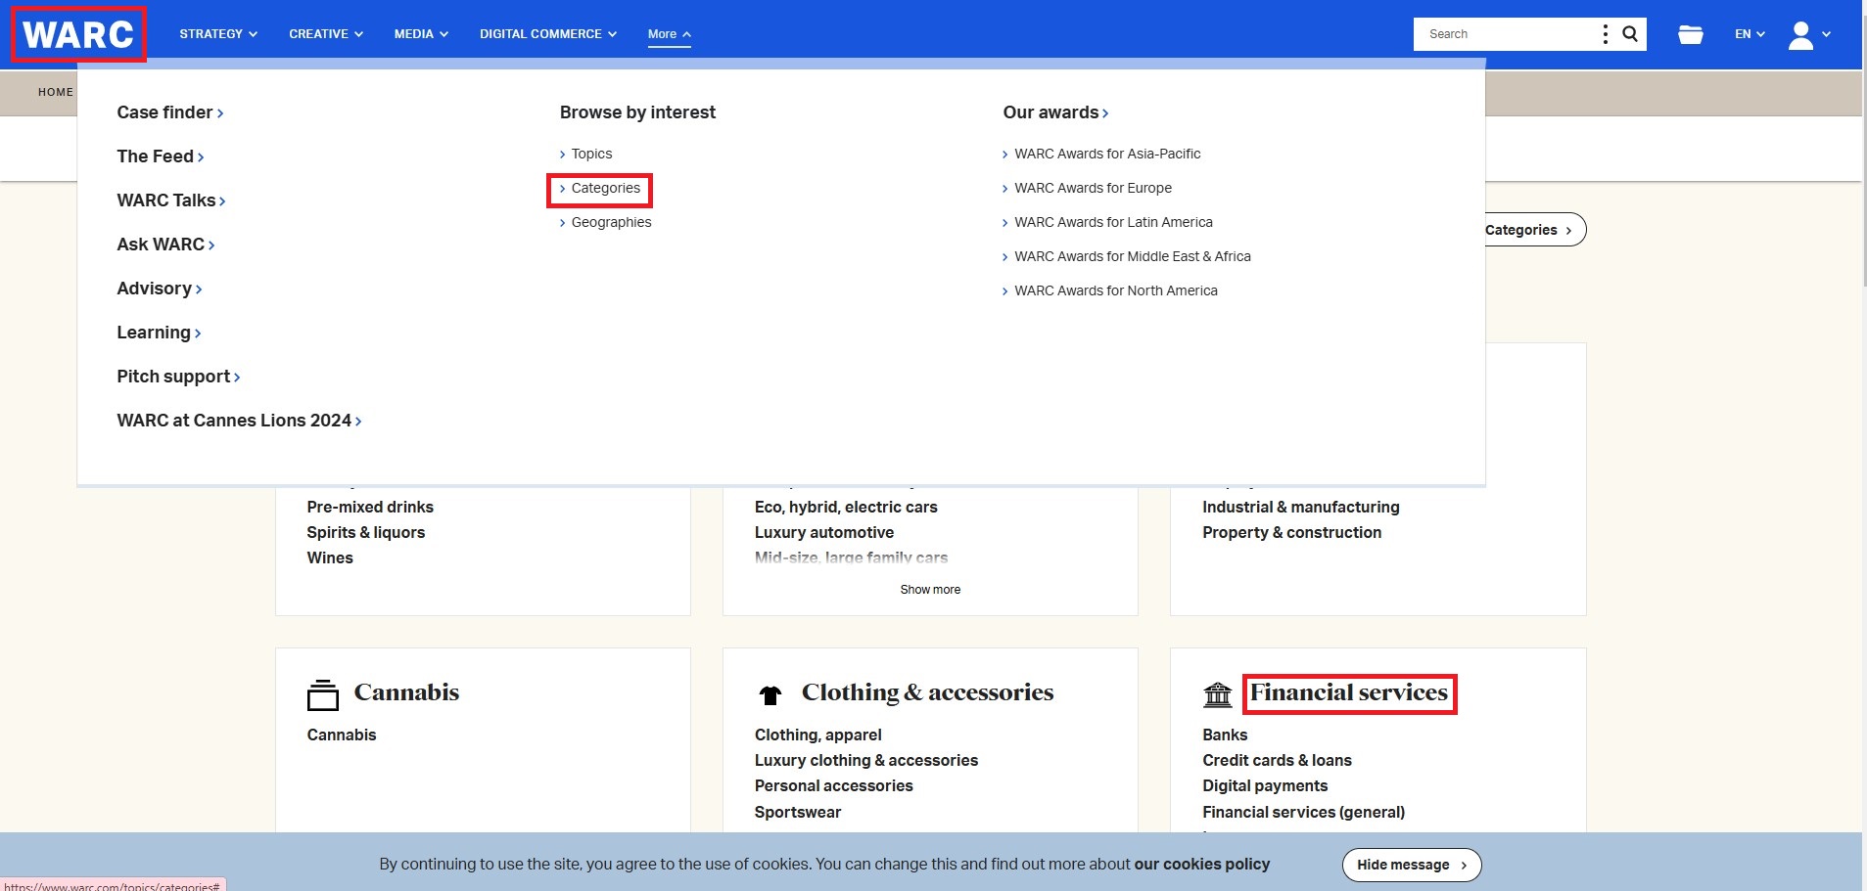Viewport: 1867px width, 891px height.
Task: Open the EN language dropdown
Action: pos(1750,34)
